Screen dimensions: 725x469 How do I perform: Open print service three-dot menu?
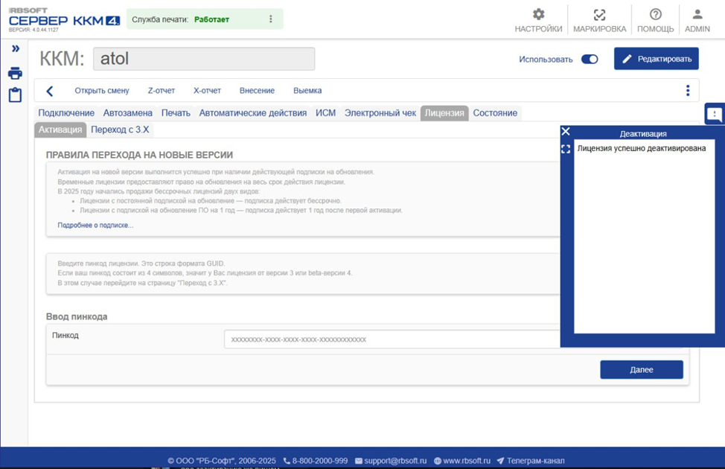tap(270, 19)
